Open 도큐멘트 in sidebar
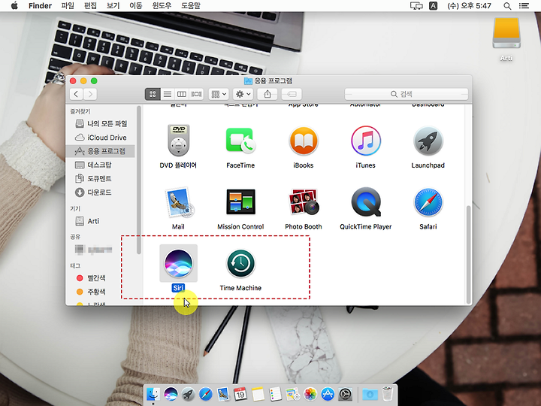The width and height of the screenshot is (541, 406). tap(101, 178)
